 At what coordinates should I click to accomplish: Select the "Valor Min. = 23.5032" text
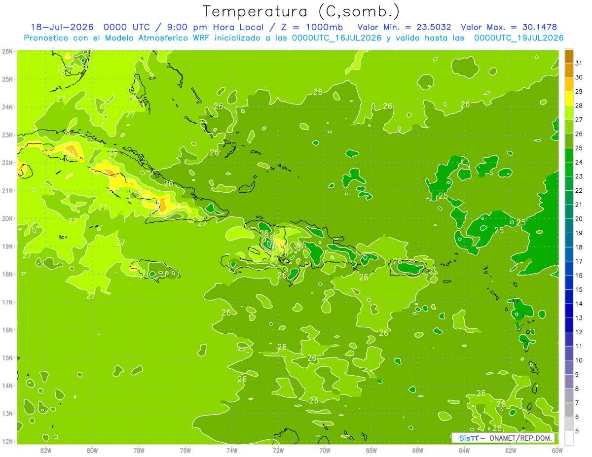coord(405,27)
